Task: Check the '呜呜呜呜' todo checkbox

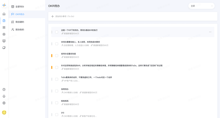Action: 57,103
